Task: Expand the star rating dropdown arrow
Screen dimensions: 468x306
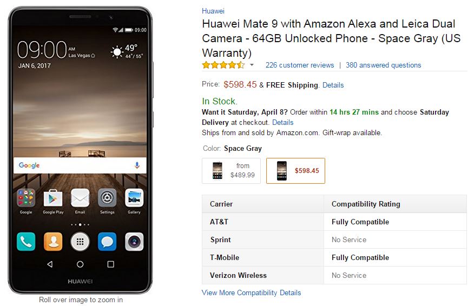Action: [x=252, y=65]
